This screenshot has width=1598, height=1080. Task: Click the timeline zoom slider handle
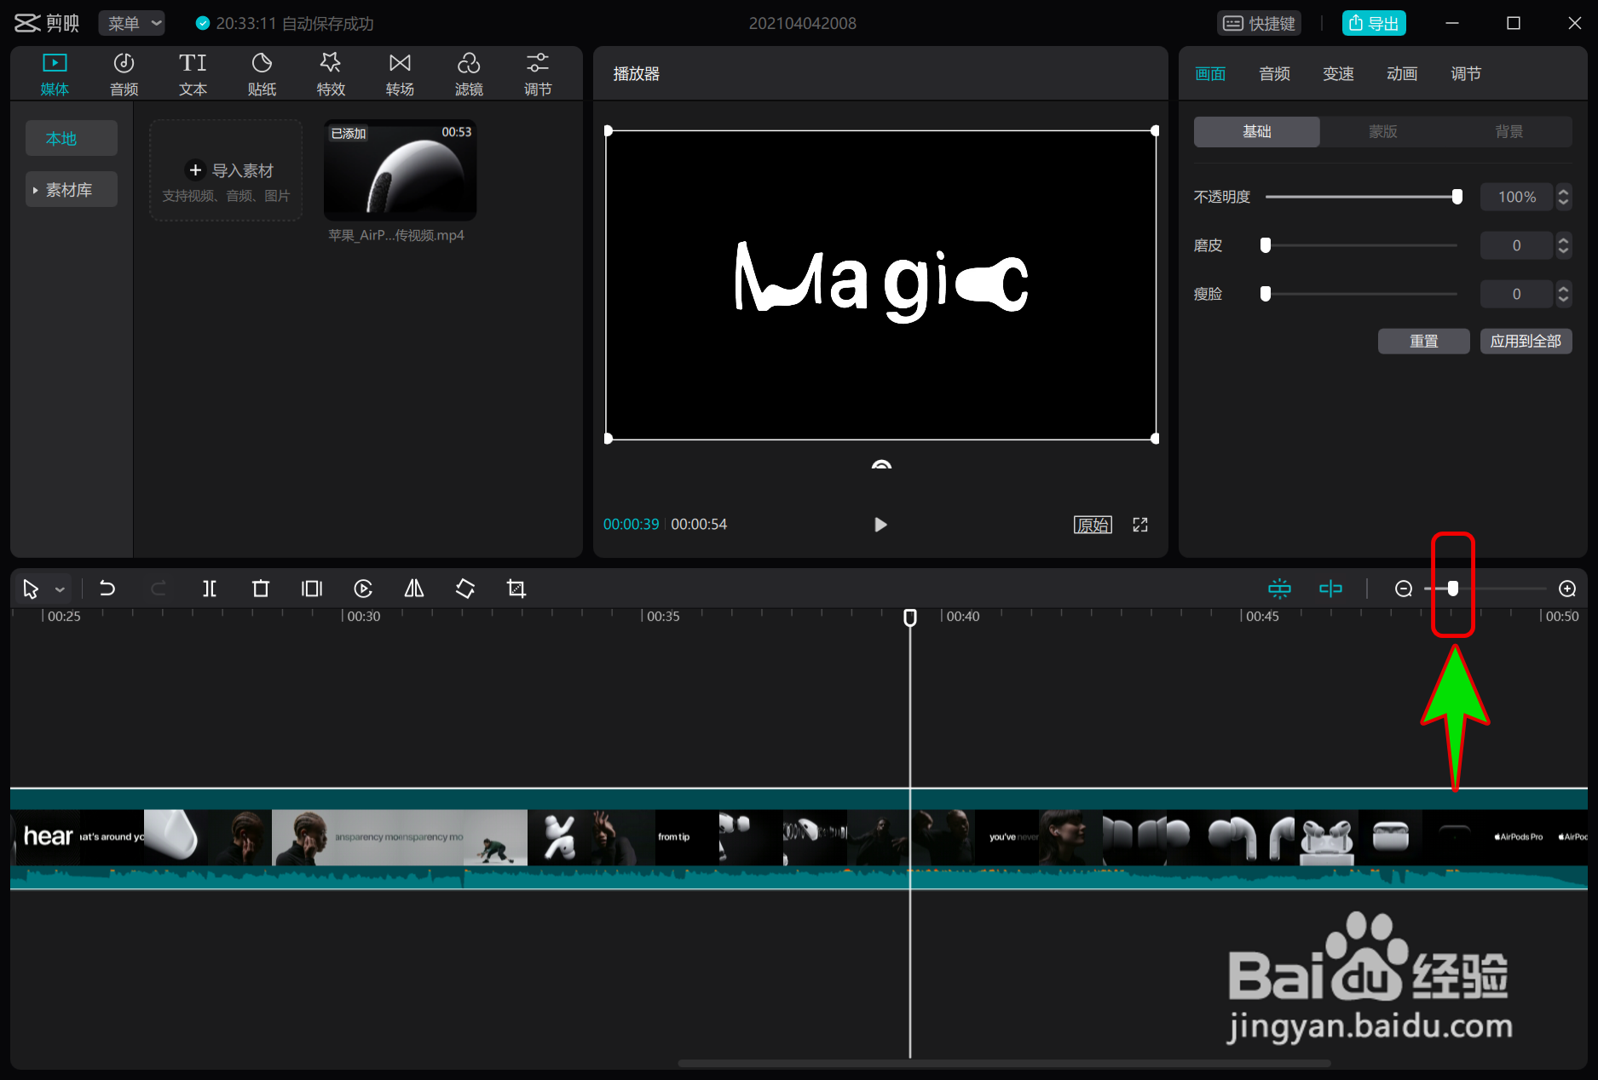click(x=1453, y=589)
